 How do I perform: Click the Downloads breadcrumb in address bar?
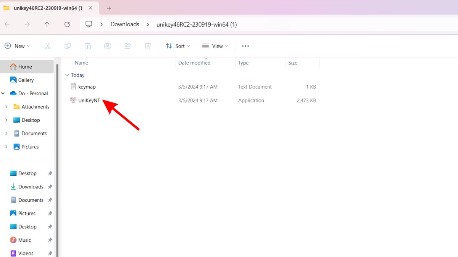point(125,24)
